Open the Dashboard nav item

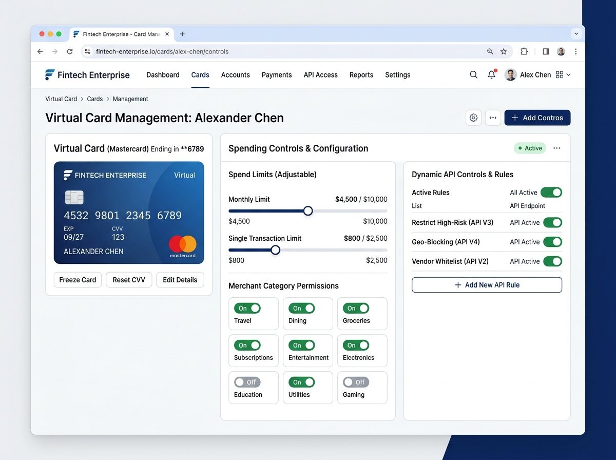[x=163, y=75]
